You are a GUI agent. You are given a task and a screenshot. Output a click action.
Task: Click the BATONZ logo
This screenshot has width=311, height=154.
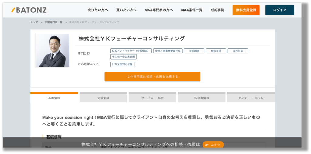click(x=29, y=10)
